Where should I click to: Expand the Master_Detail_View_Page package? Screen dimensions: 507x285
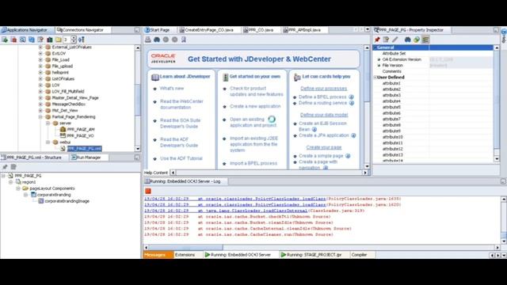[40, 97]
